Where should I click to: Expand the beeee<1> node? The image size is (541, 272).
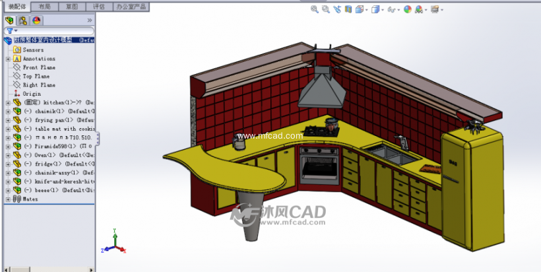click(x=8, y=191)
